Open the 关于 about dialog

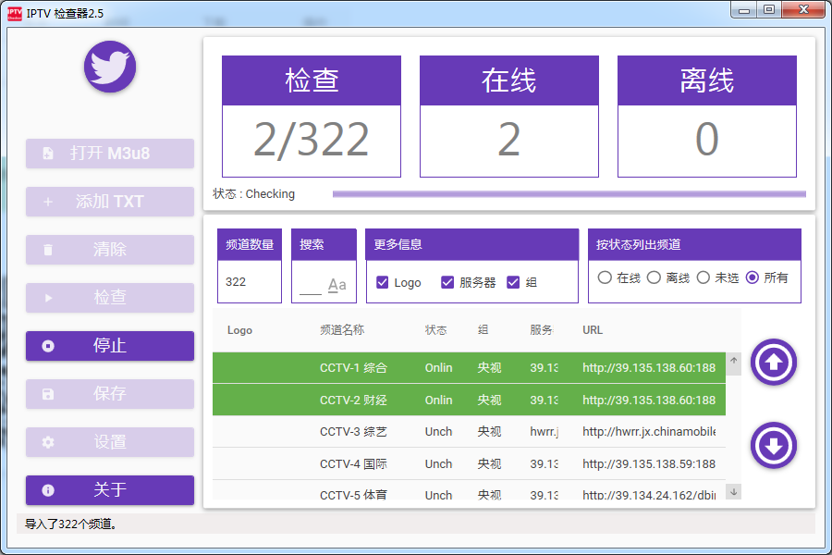110,490
